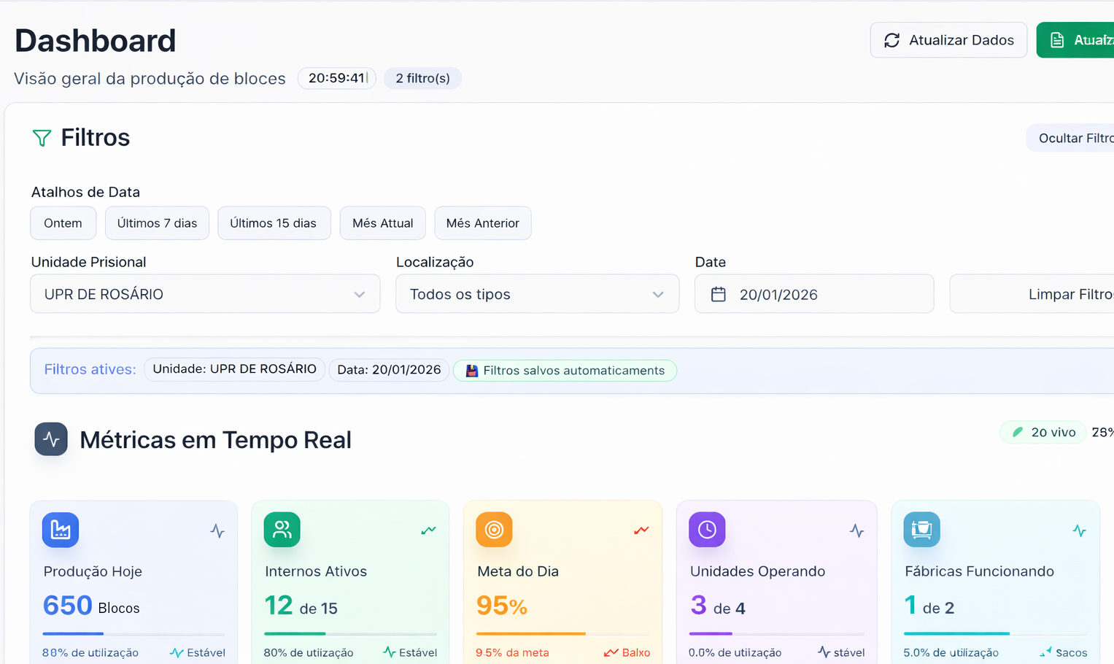Select the pulse icon next to Métricas em Tempo Real
The image size is (1114, 664).
coord(50,439)
